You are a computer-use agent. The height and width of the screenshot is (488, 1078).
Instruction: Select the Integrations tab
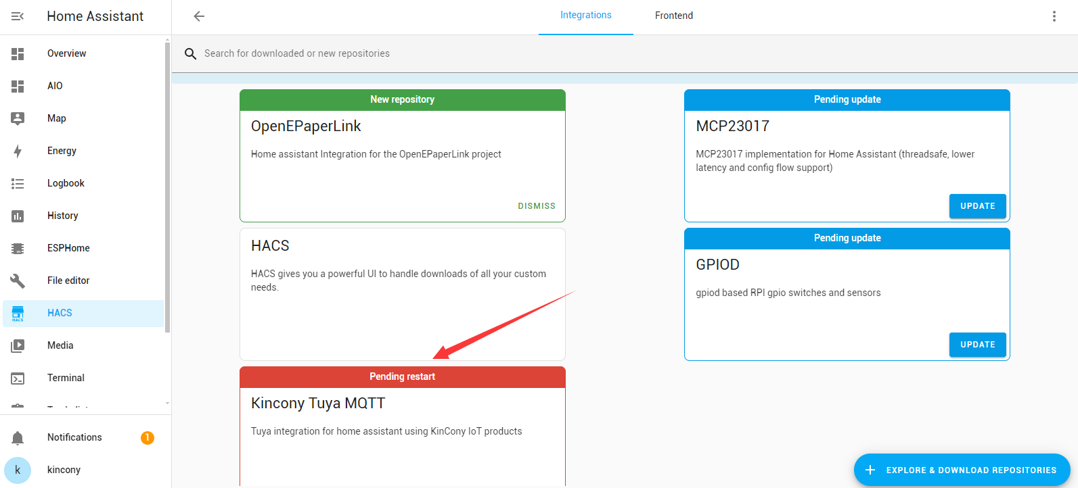[x=585, y=16]
